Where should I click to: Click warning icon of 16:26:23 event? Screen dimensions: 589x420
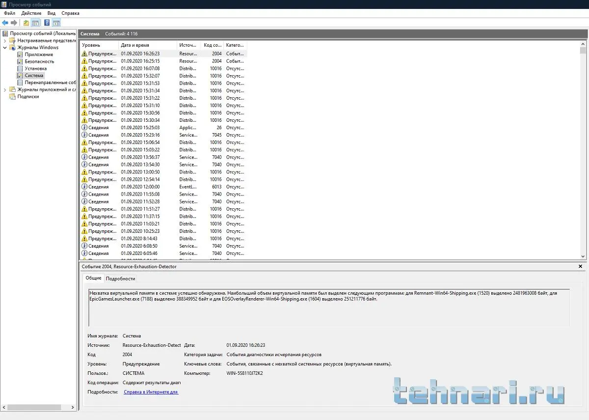tap(84, 54)
